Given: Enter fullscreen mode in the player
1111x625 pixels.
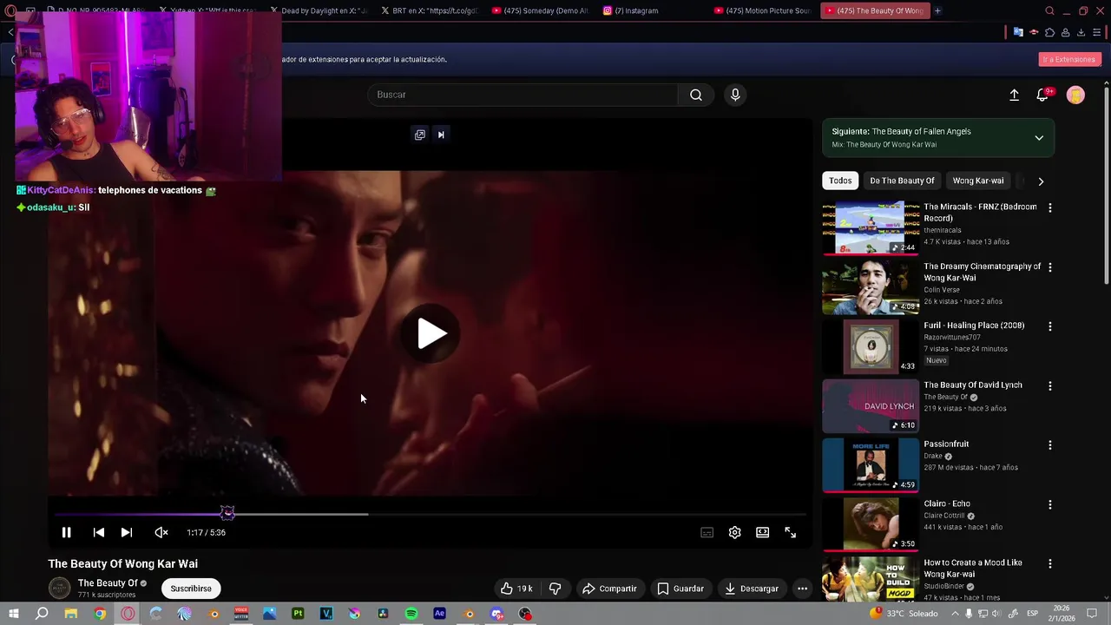Looking at the screenshot, I should pos(790,532).
